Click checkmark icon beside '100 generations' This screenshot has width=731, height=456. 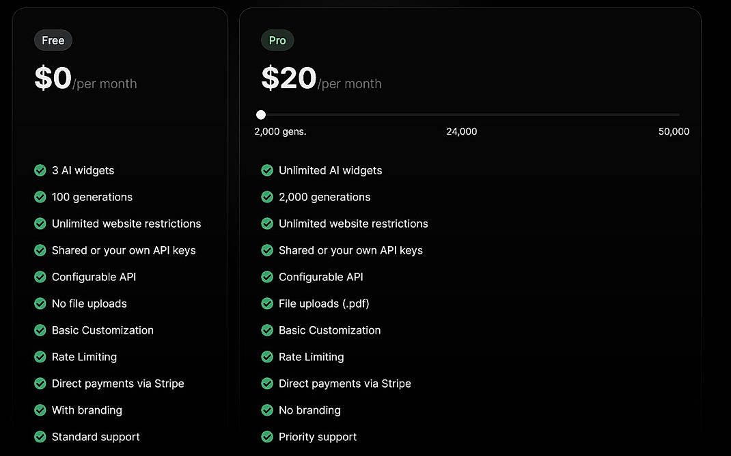point(40,197)
